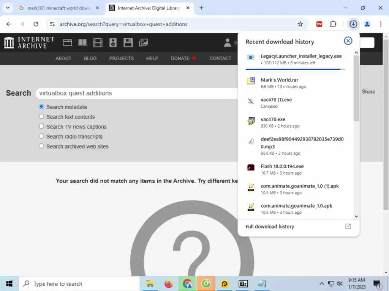Go back to the previous page

(9, 24)
